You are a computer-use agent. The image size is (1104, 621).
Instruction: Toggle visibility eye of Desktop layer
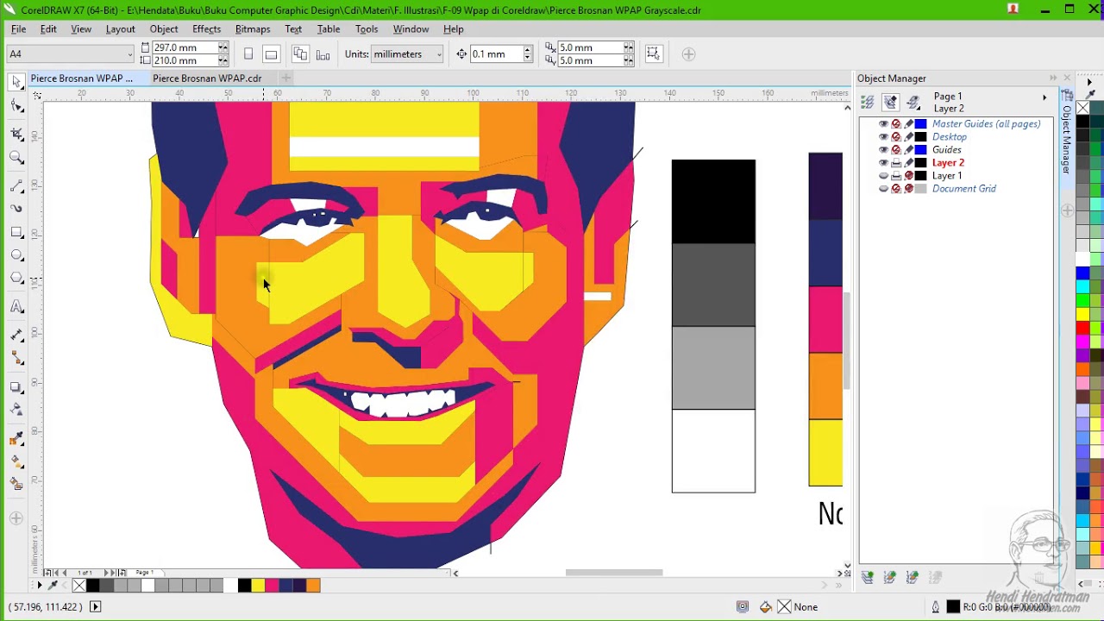(883, 137)
